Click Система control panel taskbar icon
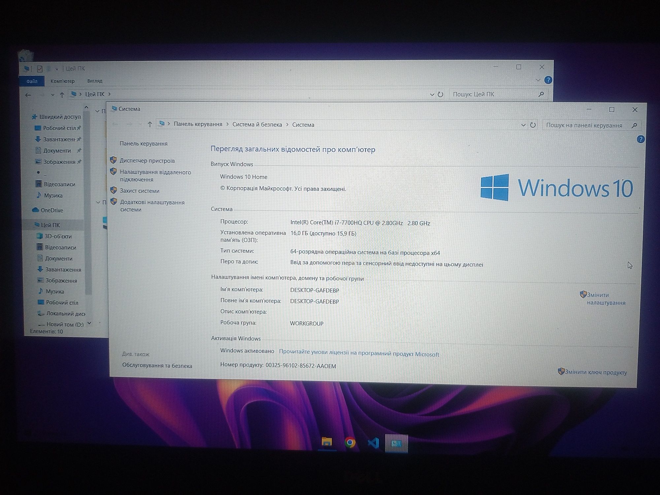The image size is (660, 495). (396, 444)
